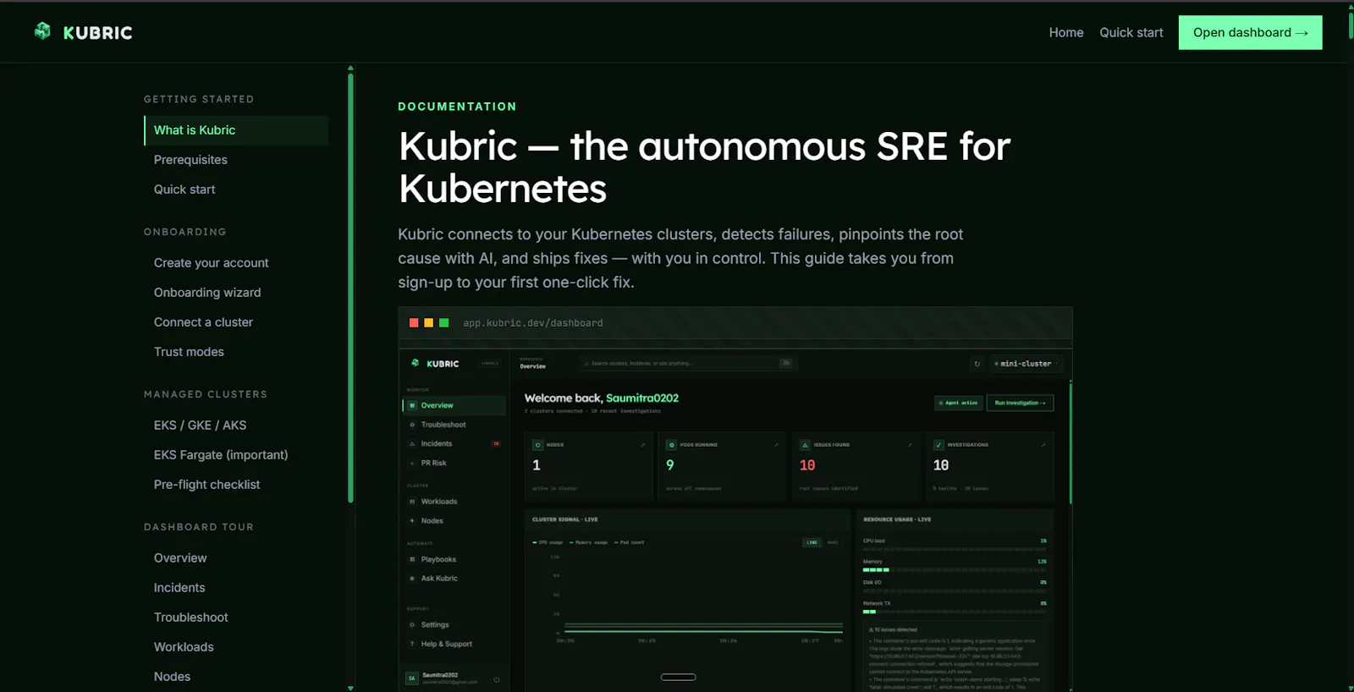Open the Prerequisites docs page
The width and height of the screenshot is (1354, 692).
190,160
